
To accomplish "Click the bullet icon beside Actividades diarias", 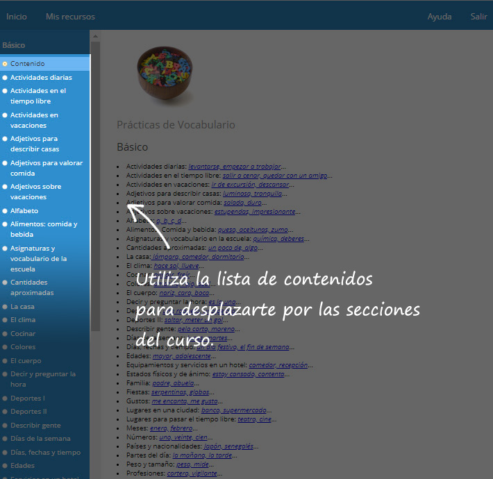I will (5, 78).
